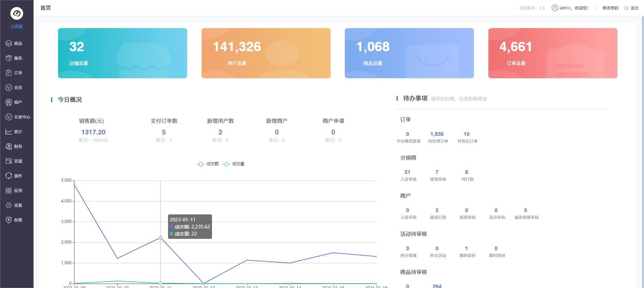Screen dimensions: 644x288
Task: Open the 长者中心 menu item
Action: point(22,117)
